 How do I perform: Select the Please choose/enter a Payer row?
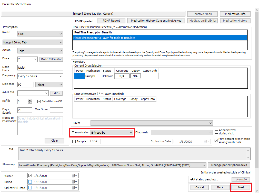pos(160,38)
